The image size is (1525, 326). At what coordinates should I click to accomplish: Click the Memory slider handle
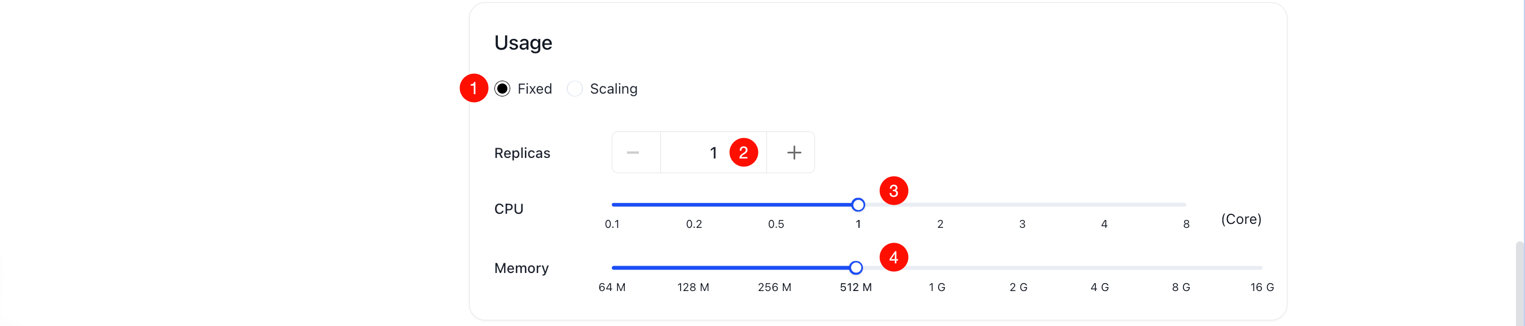coord(856,268)
